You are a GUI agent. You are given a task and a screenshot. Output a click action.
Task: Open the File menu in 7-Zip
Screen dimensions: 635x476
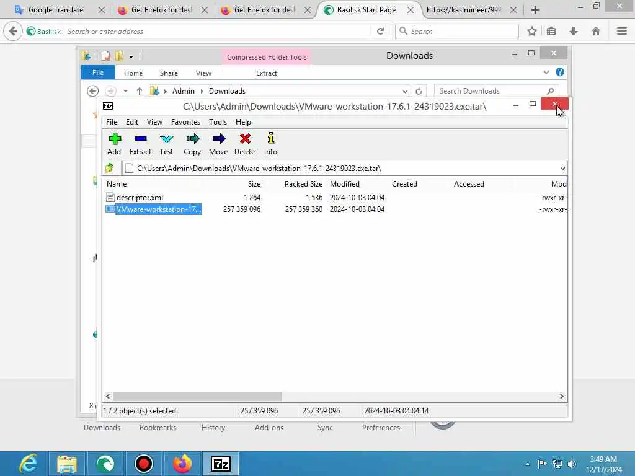click(112, 122)
